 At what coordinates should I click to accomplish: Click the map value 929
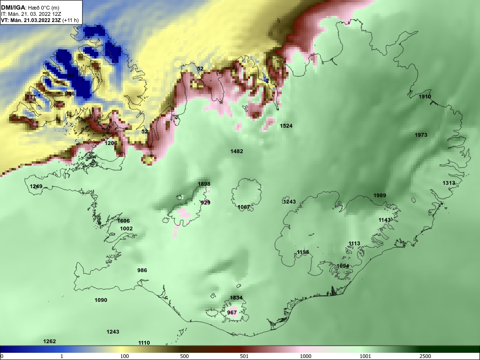pos(205,203)
